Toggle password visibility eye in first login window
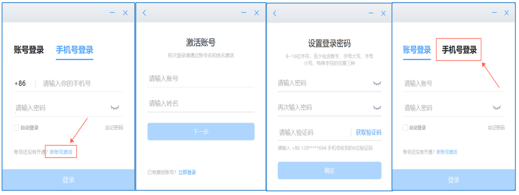This screenshot has width=519, height=195. pos(115,108)
